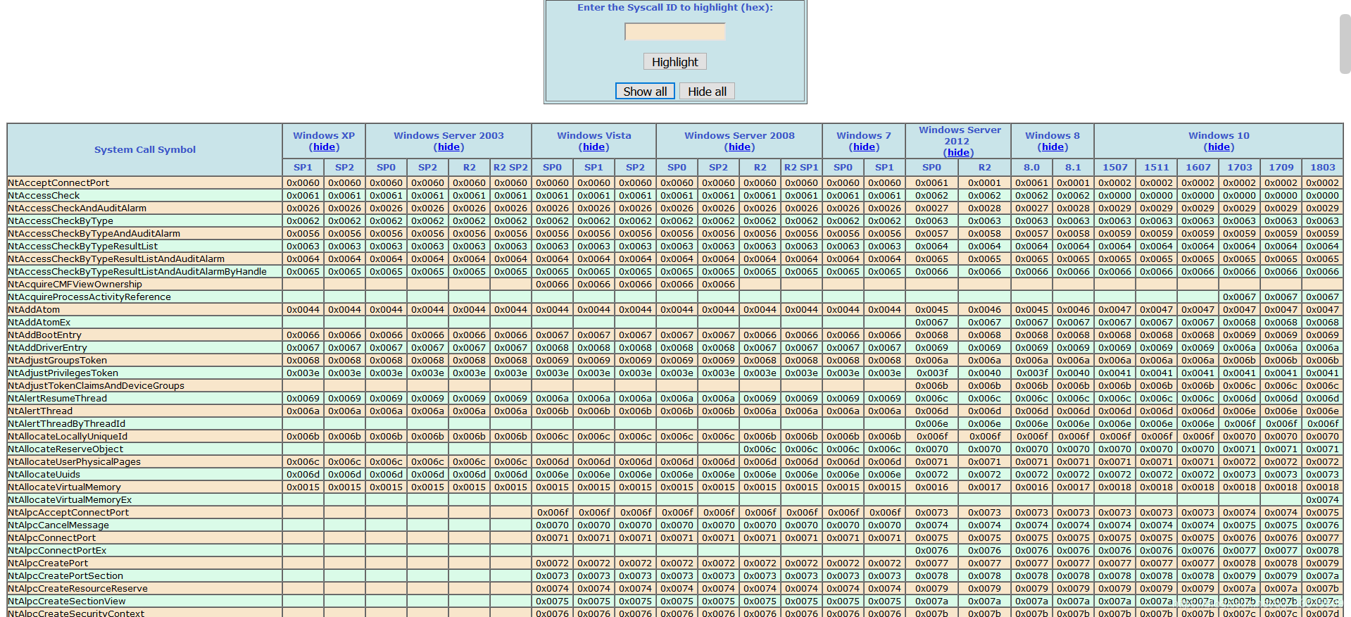The width and height of the screenshot is (1351, 617).
Task: Click the 1803 column header
Action: point(1322,168)
